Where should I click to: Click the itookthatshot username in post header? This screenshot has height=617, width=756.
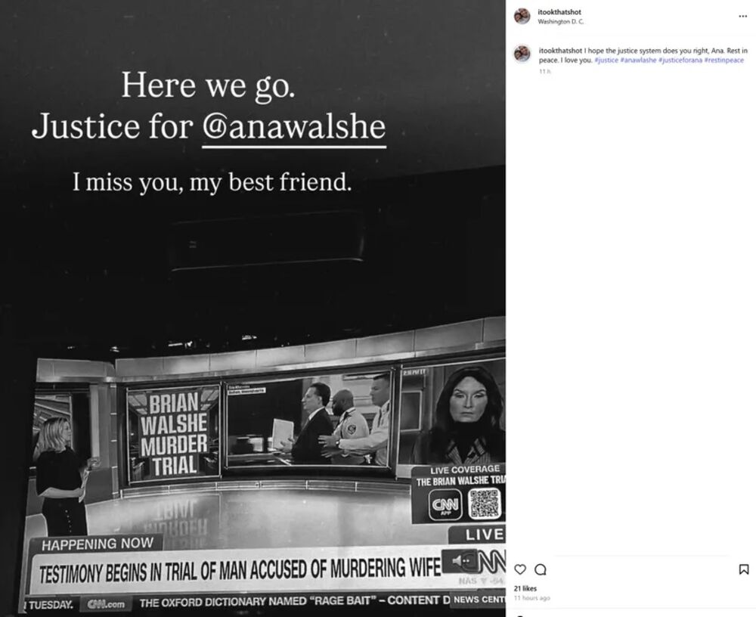[x=559, y=12]
